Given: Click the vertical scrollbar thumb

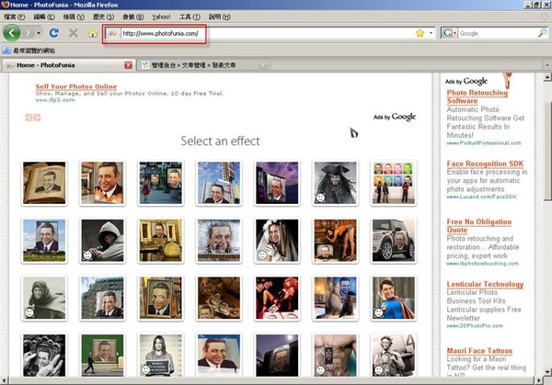Looking at the screenshot, I should 547,152.
